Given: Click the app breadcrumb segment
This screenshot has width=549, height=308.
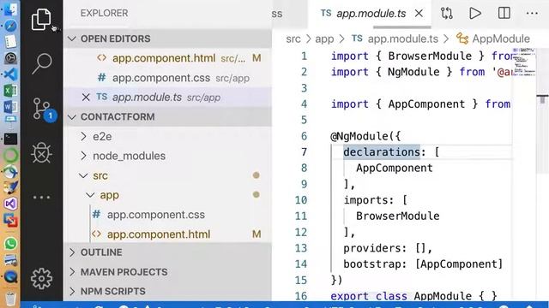Looking at the screenshot, I should coord(324,38).
